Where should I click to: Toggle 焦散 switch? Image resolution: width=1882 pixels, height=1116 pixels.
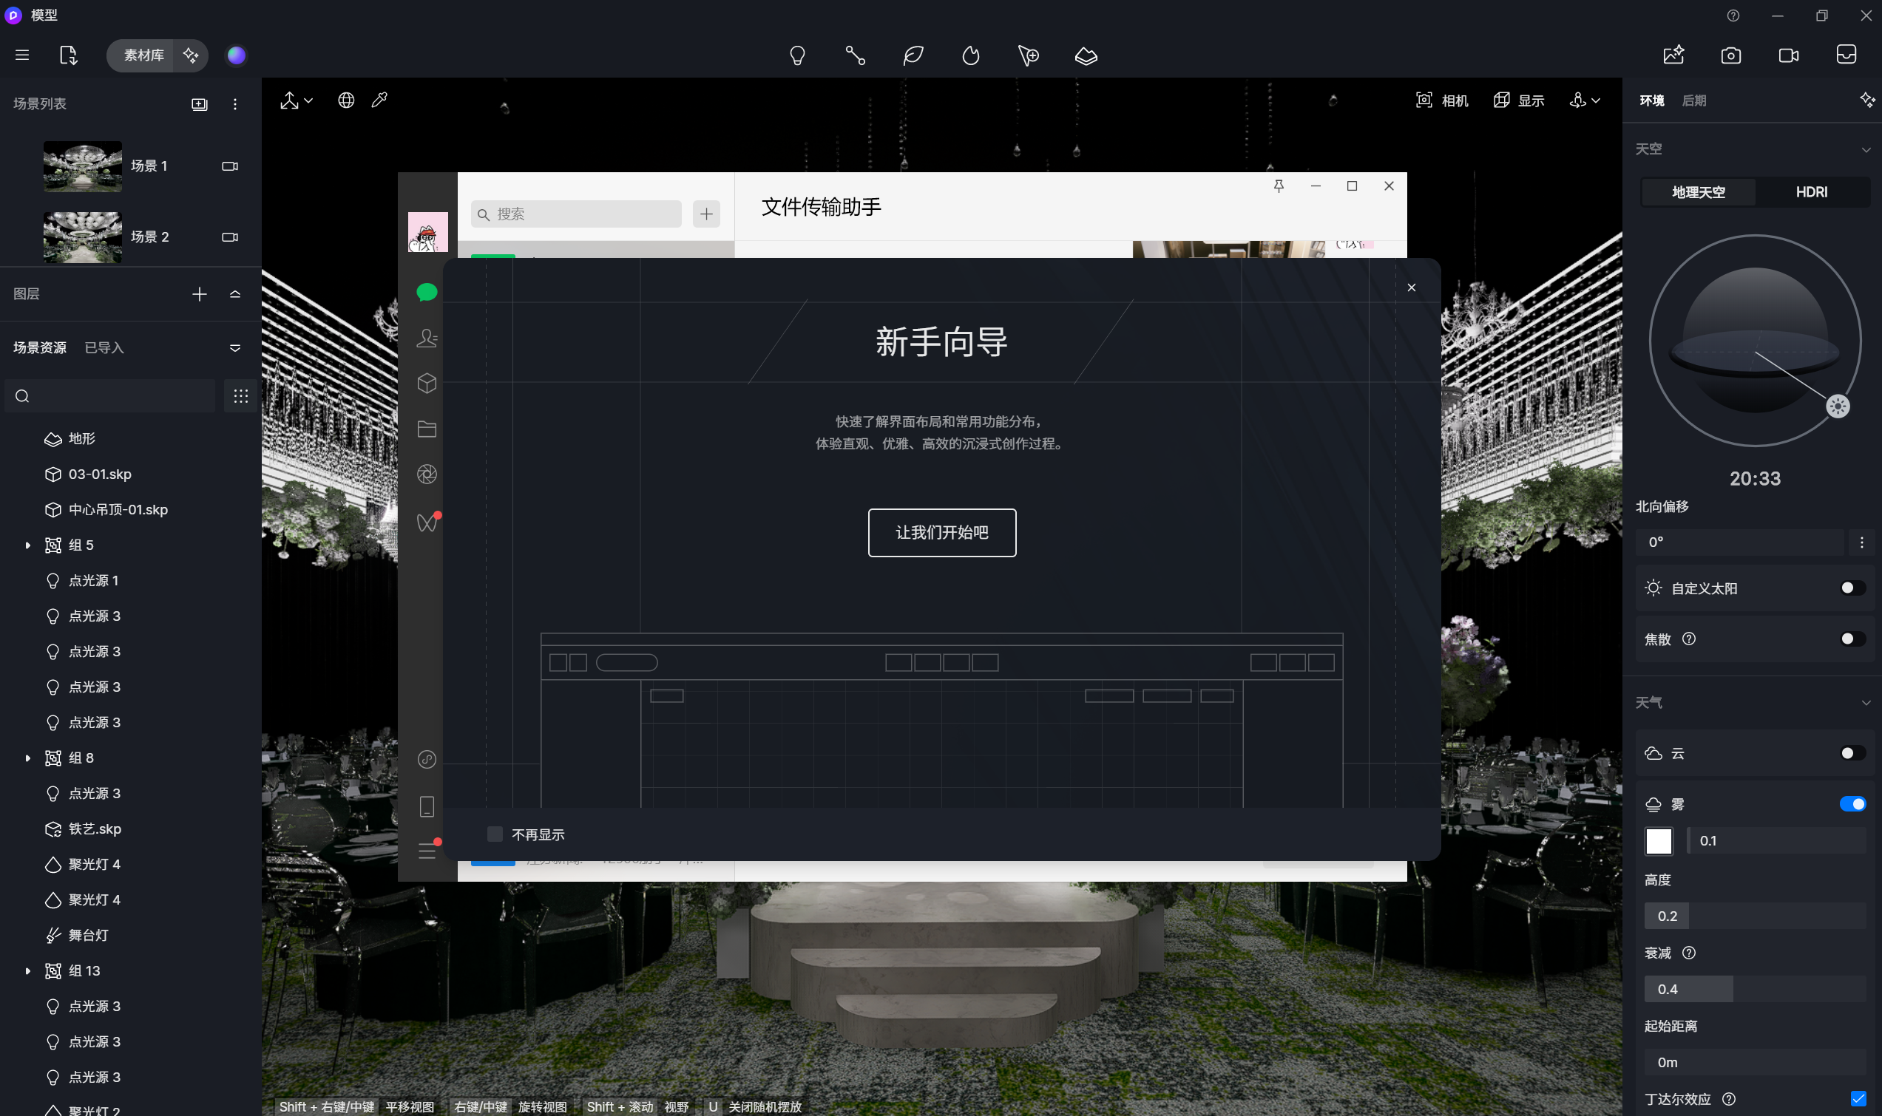[1852, 639]
